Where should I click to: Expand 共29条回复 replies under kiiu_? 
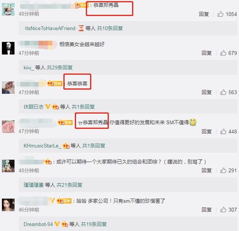(x=60, y=67)
